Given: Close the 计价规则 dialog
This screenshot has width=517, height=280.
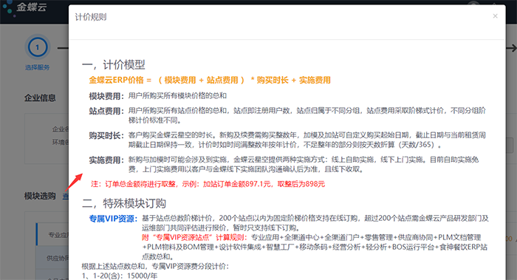Looking at the screenshot, I should tap(495, 16).
